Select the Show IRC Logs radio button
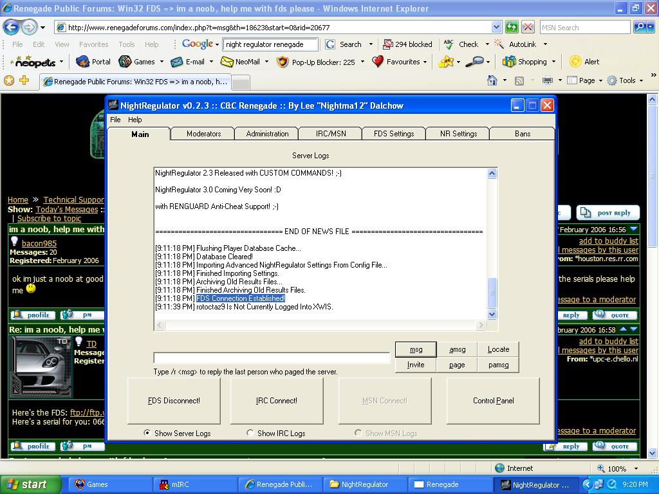Screen dimensions: 659x494 [x=250, y=433]
